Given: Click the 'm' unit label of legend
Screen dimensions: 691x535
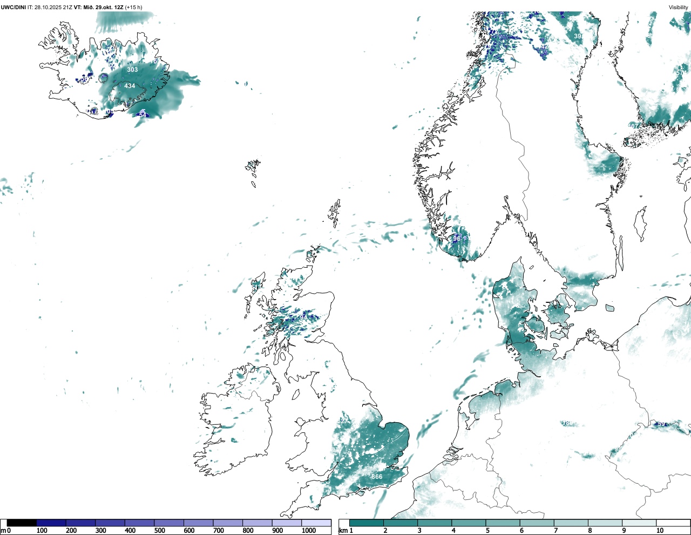Looking at the screenshot, I should tap(3, 531).
